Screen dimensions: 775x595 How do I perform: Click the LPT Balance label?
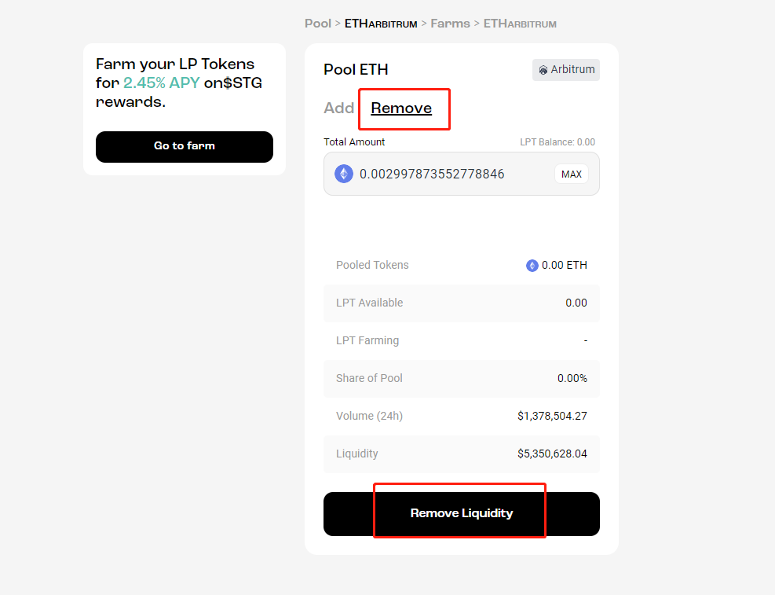pos(557,142)
